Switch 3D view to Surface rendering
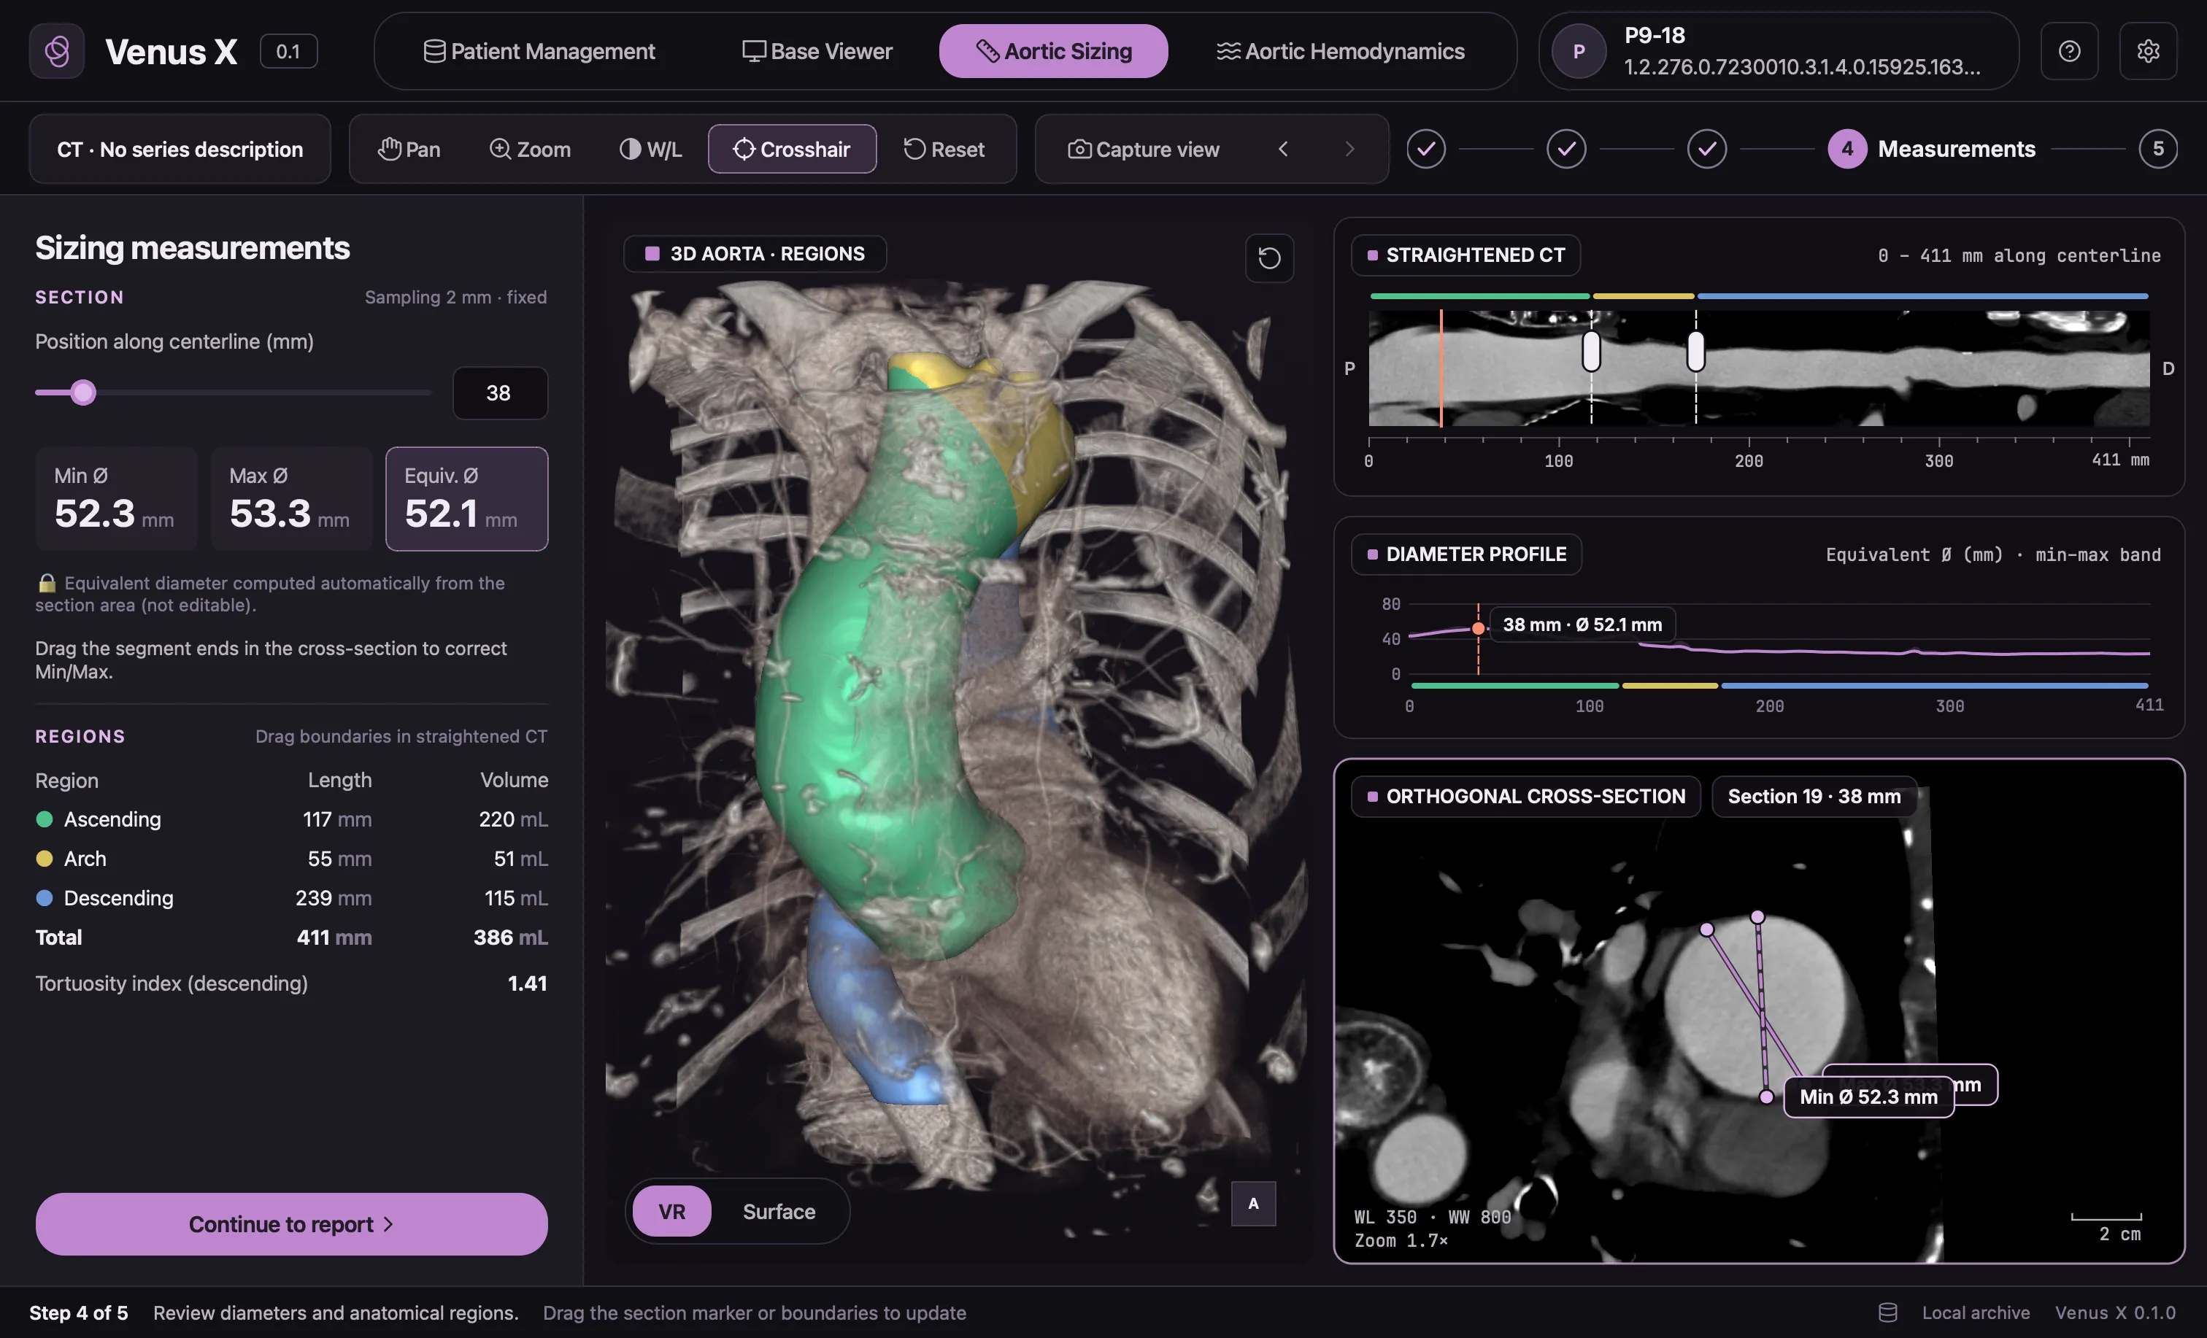This screenshot has width=2207, height=1338. coord(778,1211)
